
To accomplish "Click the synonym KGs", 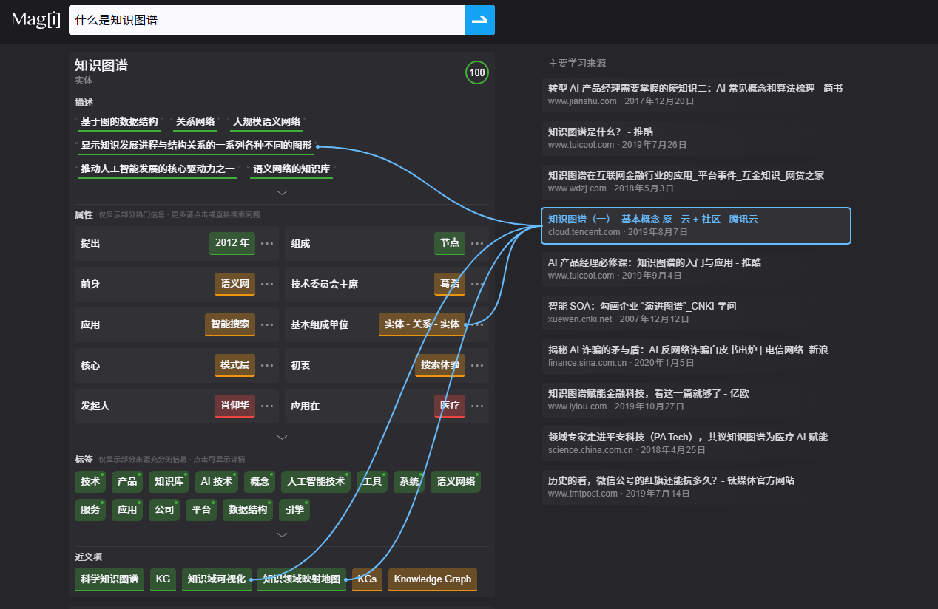I will (367, 579).
